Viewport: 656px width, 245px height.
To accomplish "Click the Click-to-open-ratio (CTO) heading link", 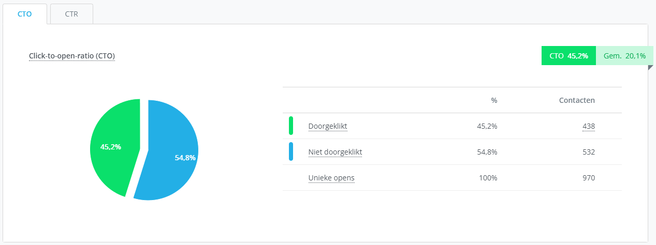I will [x=72, y=56].
